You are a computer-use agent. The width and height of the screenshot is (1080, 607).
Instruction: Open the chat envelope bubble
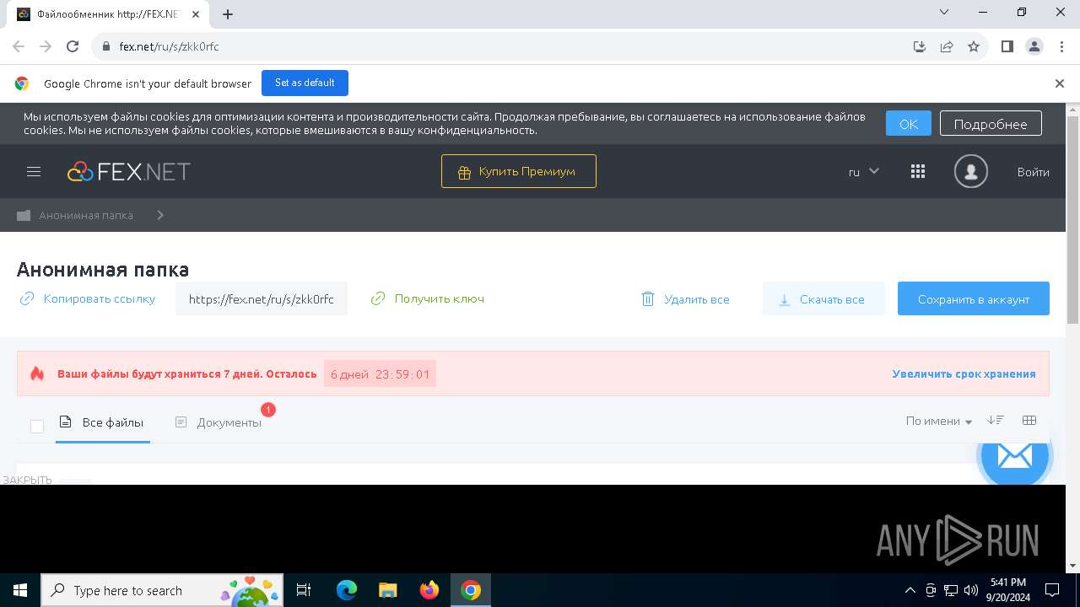(1014, 459)
